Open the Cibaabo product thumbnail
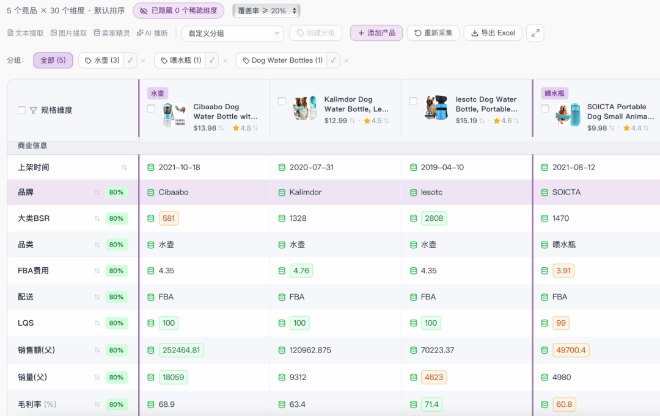Viewport: 660px width, 416px height. 174,115
